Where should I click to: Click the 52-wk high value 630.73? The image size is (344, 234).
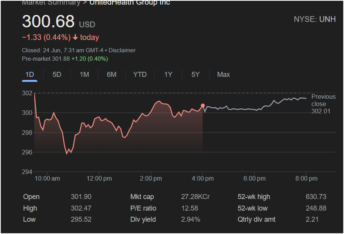tap(316, 197)
